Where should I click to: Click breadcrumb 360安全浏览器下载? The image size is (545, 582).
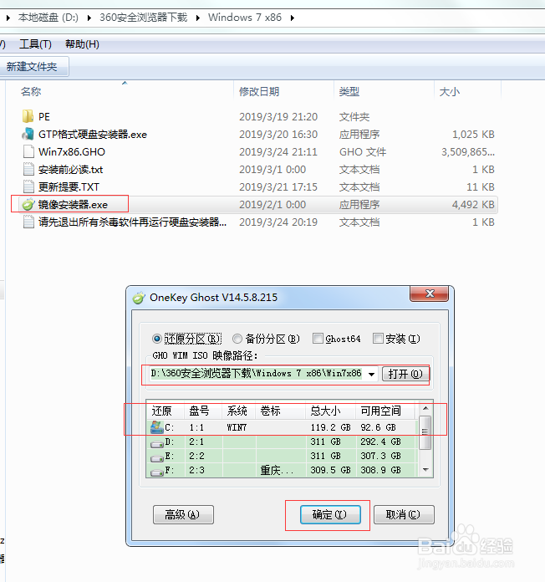pos(143,18)
